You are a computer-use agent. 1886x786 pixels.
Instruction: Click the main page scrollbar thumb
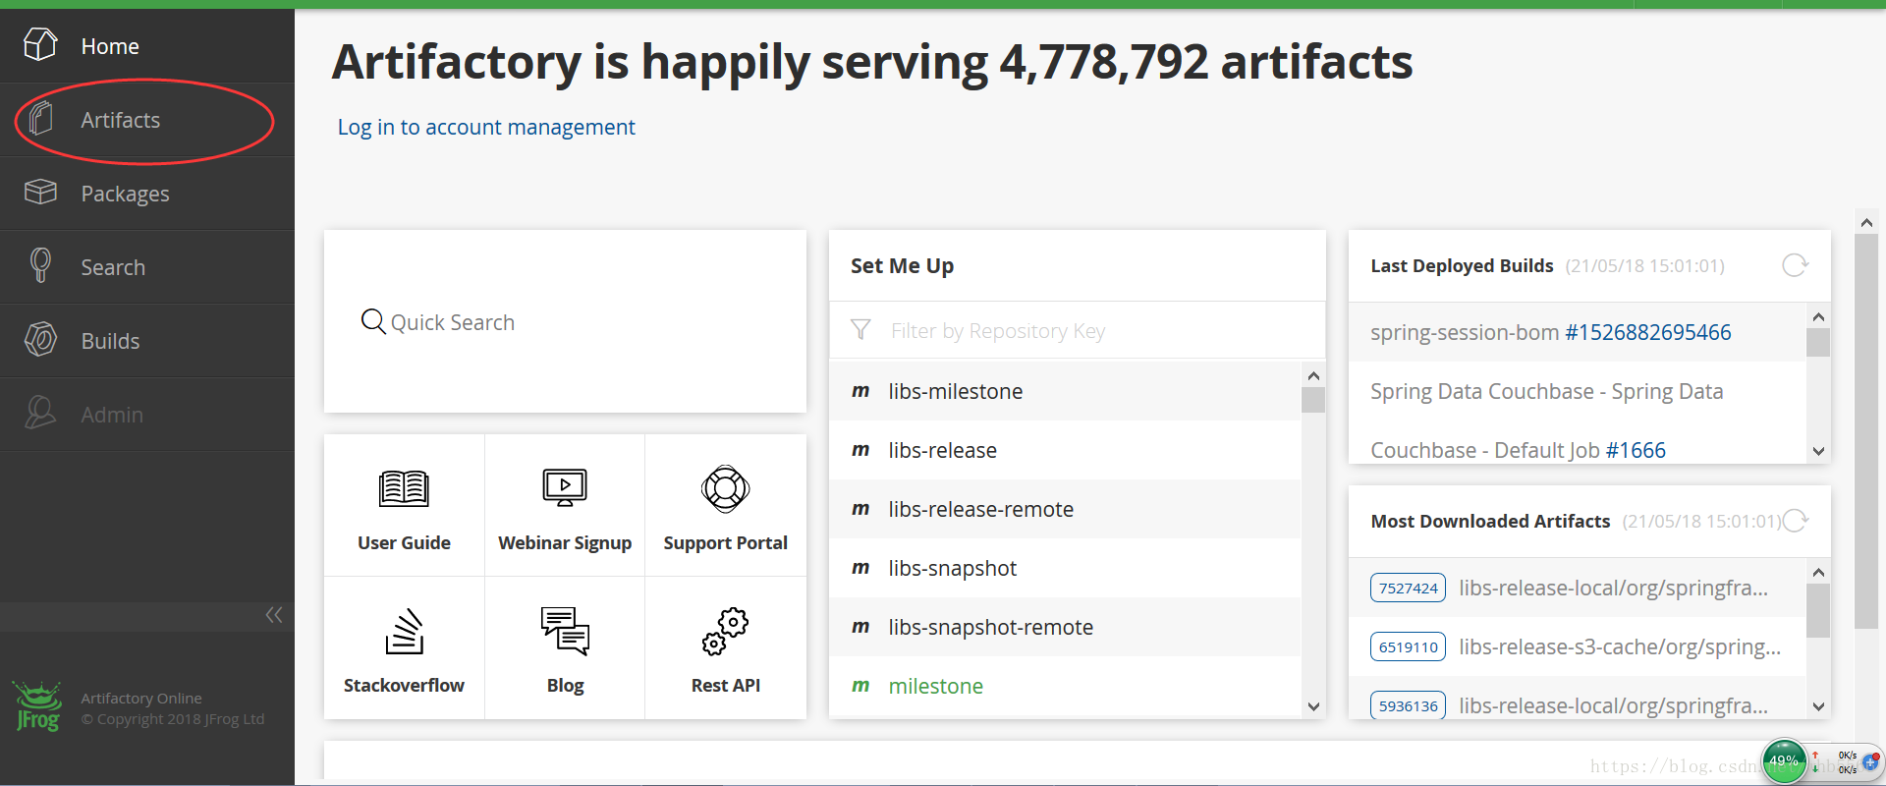point(1866,431)
